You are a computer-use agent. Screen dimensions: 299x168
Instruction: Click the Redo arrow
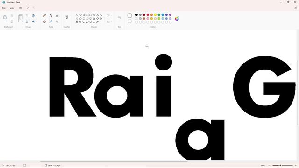point(34,8)
